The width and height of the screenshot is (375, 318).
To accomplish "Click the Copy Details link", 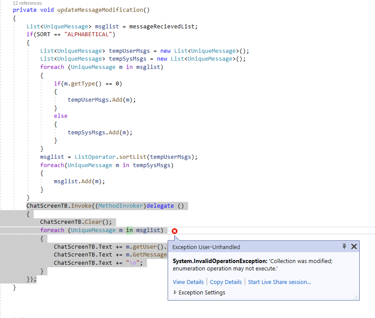I will pyautogui.click(x=226, y=282).
